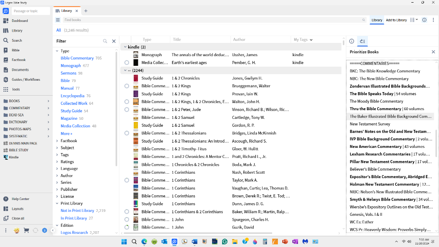Sort by the Title column header
The image size is (439, 247).
click(x=177, y=39)
